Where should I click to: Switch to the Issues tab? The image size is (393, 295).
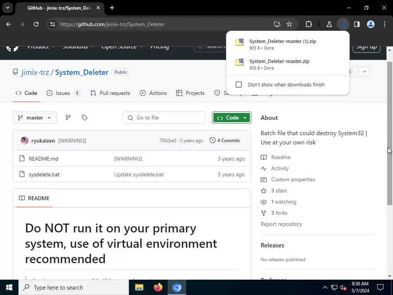coord(63,93)
